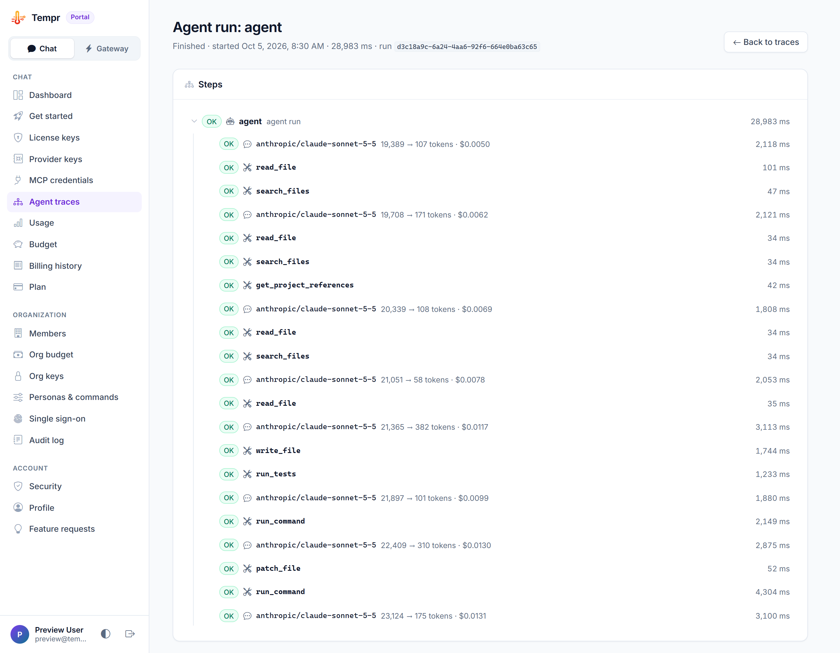This screenshot has height=653, width=840.
Task: Select the run_tests step row
Action: click(x=504, y=474)
